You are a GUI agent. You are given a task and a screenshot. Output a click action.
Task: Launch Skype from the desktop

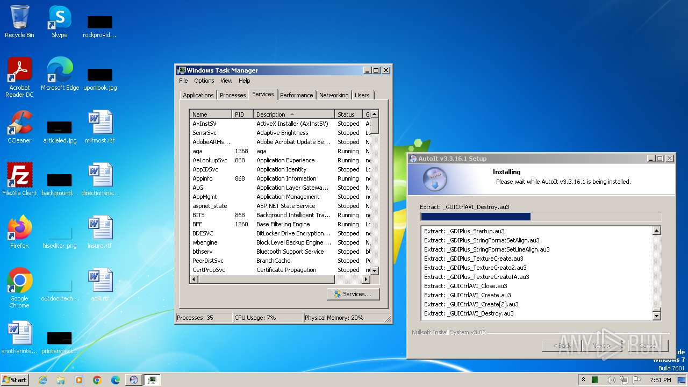pos(60,21)
